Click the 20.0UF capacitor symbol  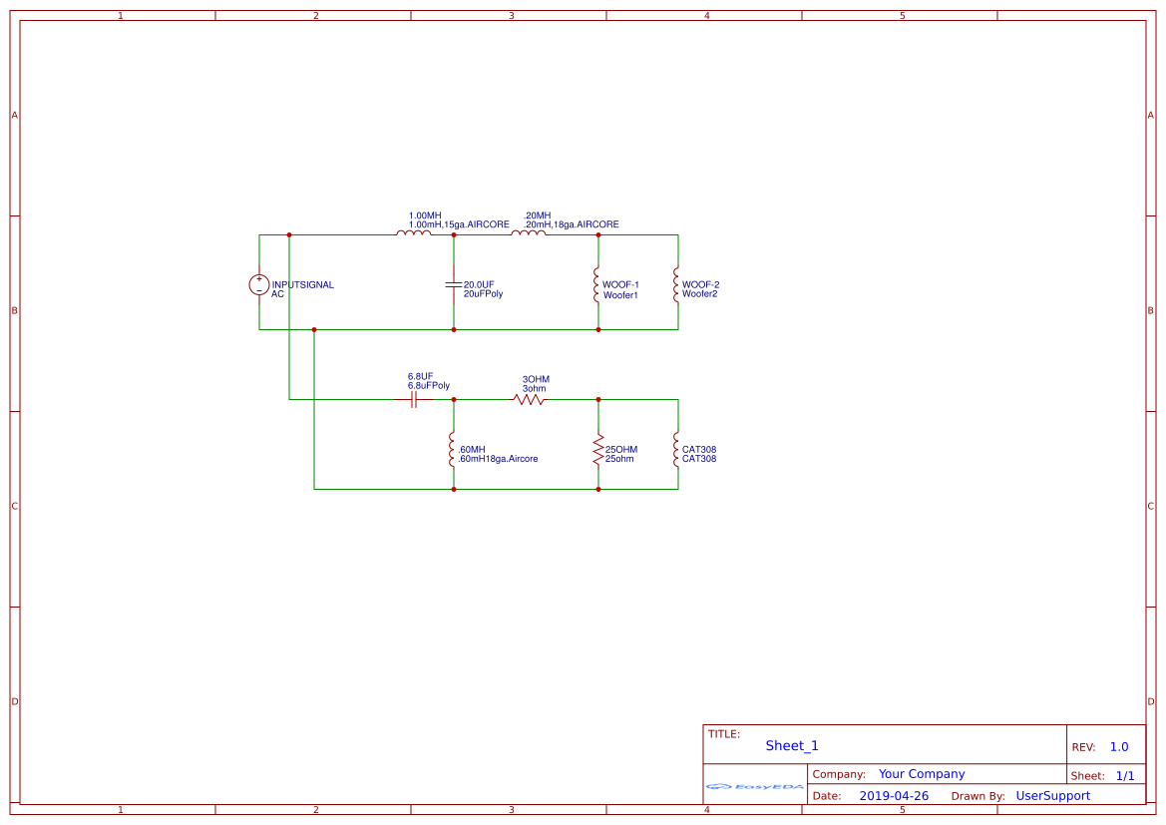454,285
